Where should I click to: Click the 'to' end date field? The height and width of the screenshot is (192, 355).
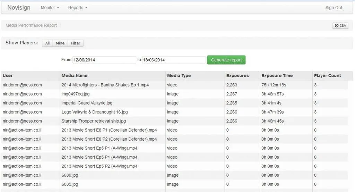[174, 60]
